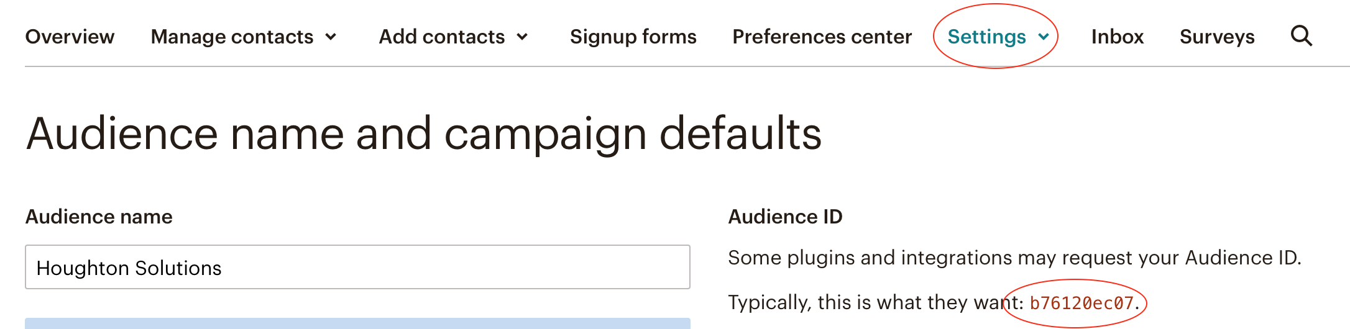Click the Audience ID code b76120ec07

tap(1081, 303)
